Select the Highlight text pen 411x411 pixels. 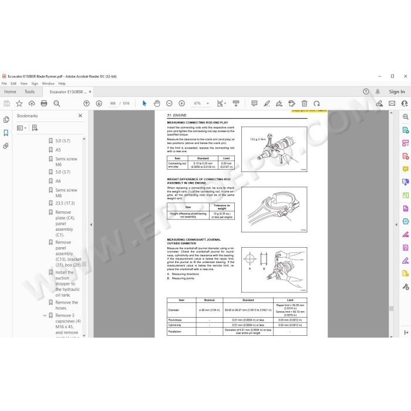point(267,103)
